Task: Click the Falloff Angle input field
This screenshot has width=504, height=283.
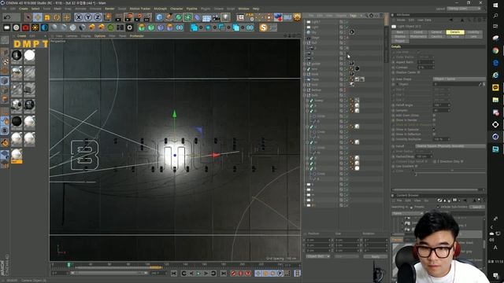Action: (x=441, y=105)
